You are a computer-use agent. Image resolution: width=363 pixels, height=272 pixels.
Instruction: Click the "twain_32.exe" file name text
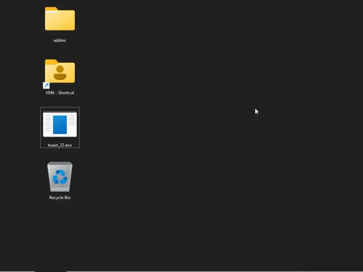(60, 145)
